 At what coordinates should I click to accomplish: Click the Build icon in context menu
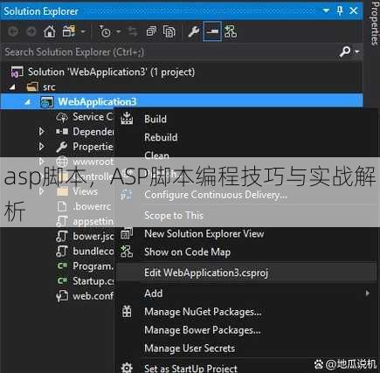point(127,119)
